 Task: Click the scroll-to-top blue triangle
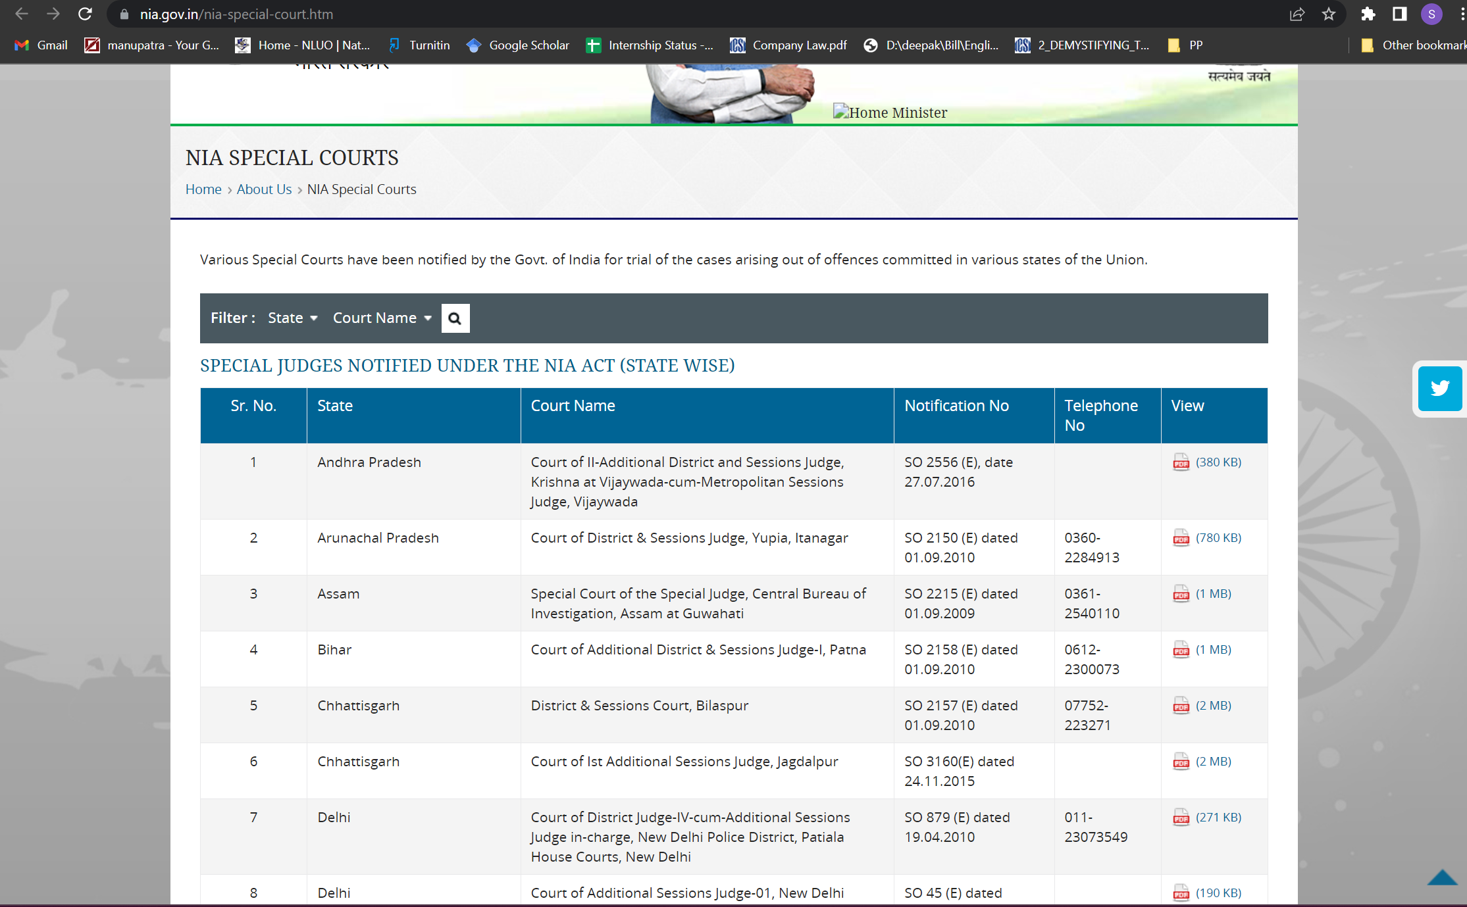tap(1441, 877)
